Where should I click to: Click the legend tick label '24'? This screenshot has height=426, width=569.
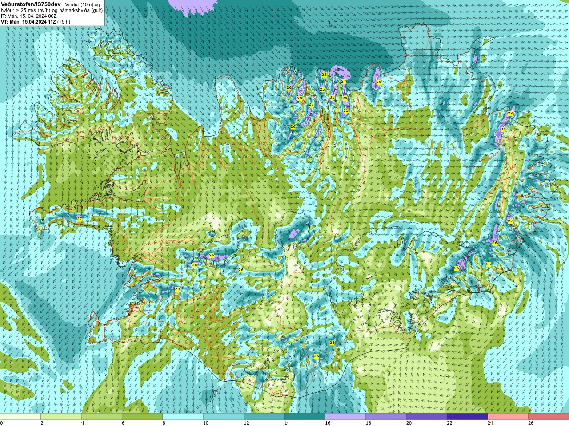coord(490,423)
